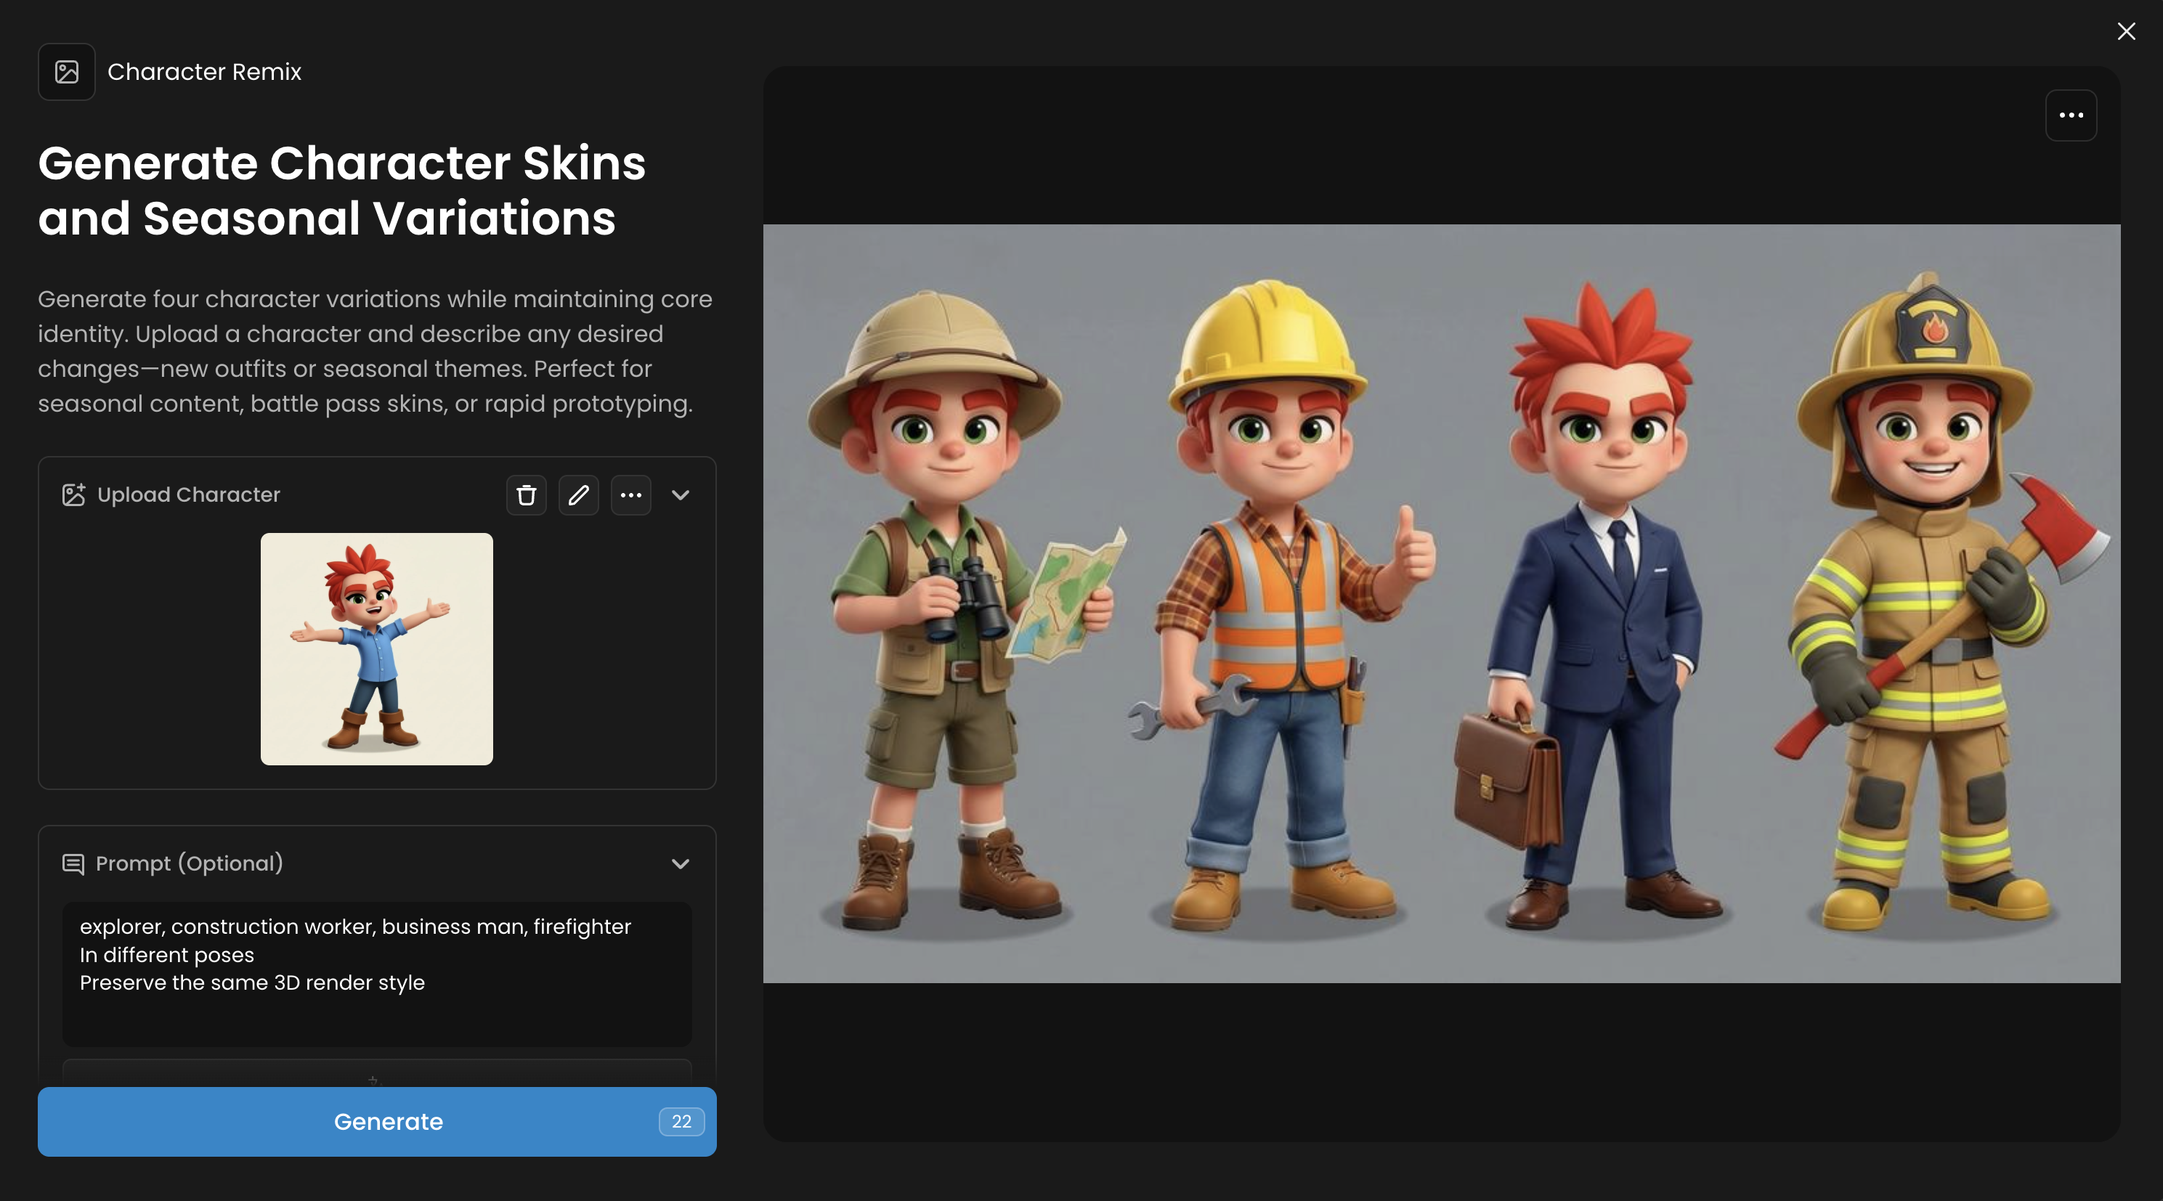Click the Upload Character header label
This screenshot has width=2163, height=1201.
tap(188, 495)
